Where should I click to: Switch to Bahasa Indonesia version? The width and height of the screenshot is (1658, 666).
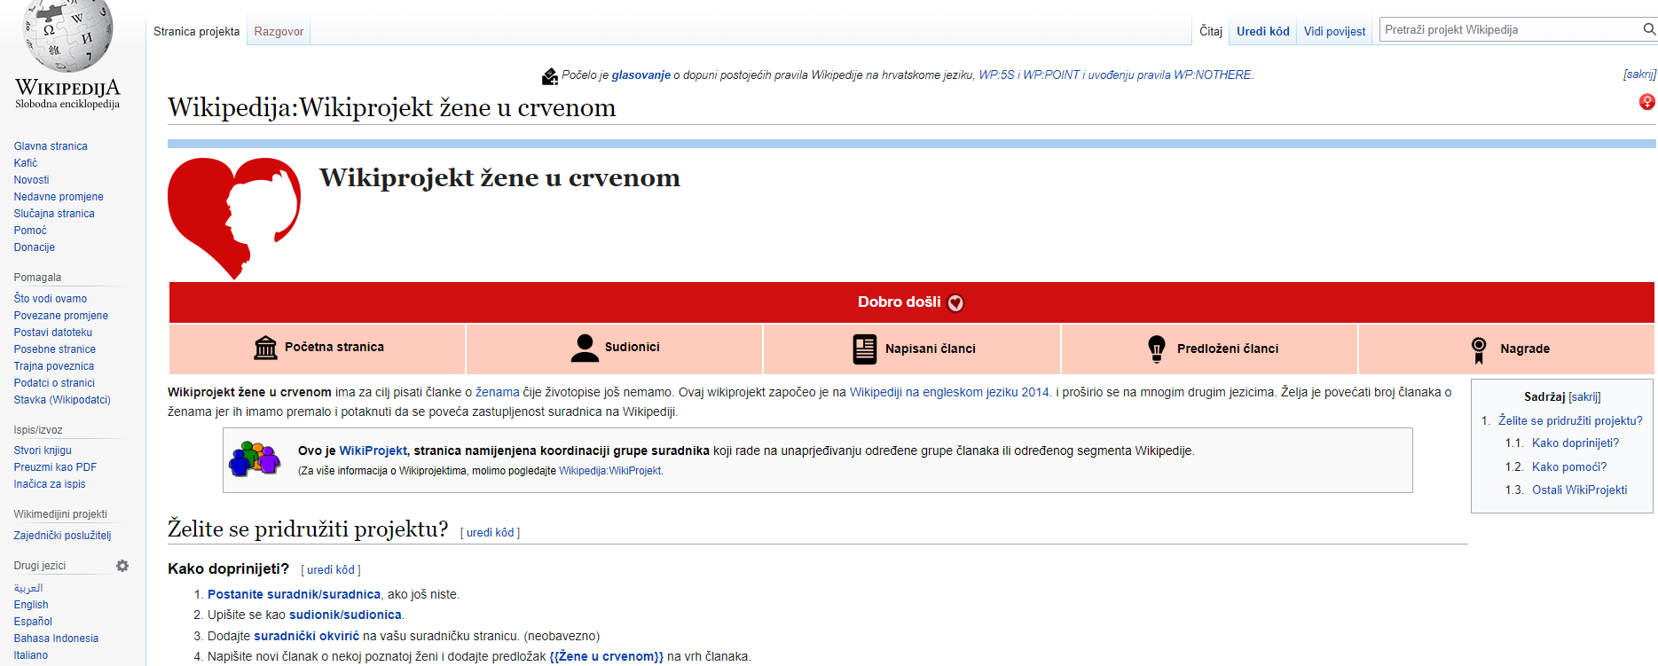click(x=56, y=639)
